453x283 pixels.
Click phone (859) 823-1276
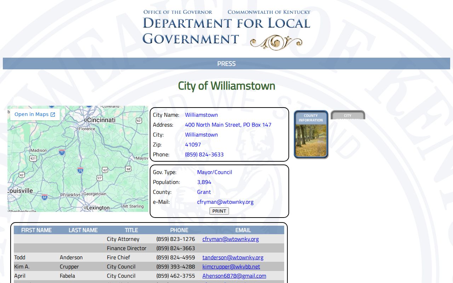click(x=176, y=239)
